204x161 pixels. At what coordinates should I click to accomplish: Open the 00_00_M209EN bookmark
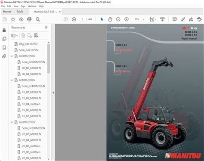click(31, 68)
